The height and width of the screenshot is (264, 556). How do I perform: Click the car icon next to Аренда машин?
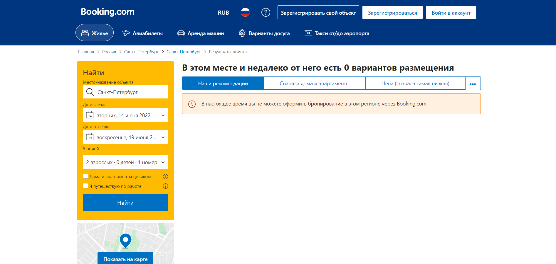point(181,33)
